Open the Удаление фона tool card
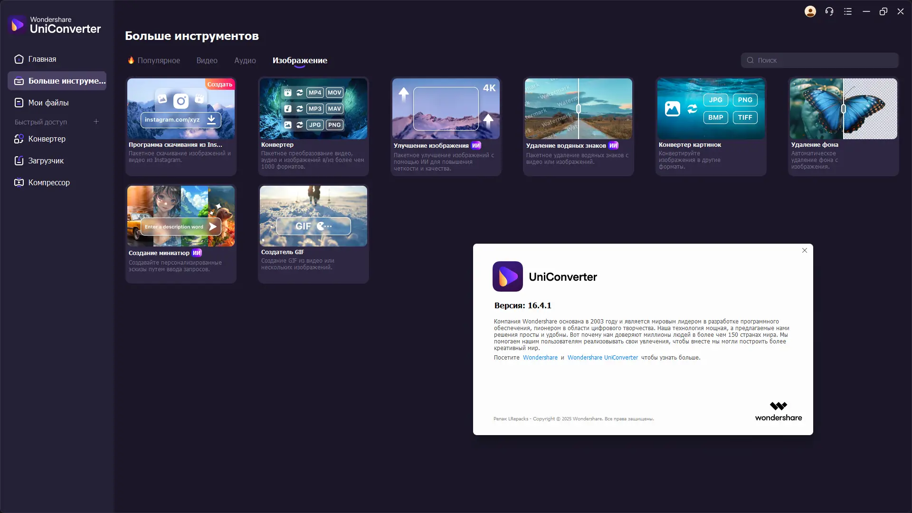This screenshot has width=912, height=513. pos(843,126)
